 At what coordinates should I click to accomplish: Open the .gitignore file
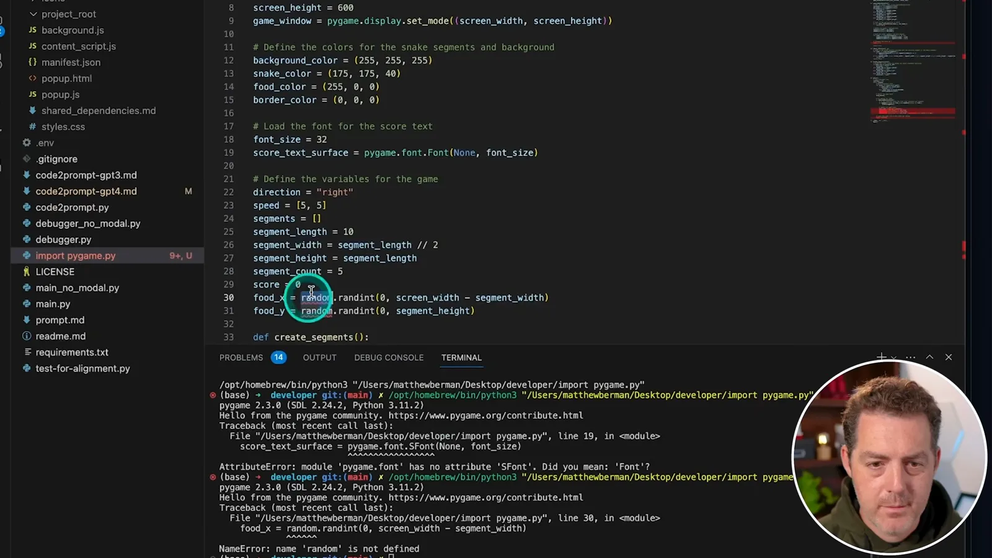56,159
